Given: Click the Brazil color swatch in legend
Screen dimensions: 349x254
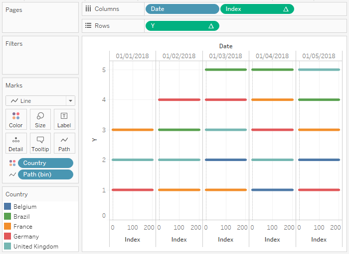Looking at the screenshot, I should 7,216.
